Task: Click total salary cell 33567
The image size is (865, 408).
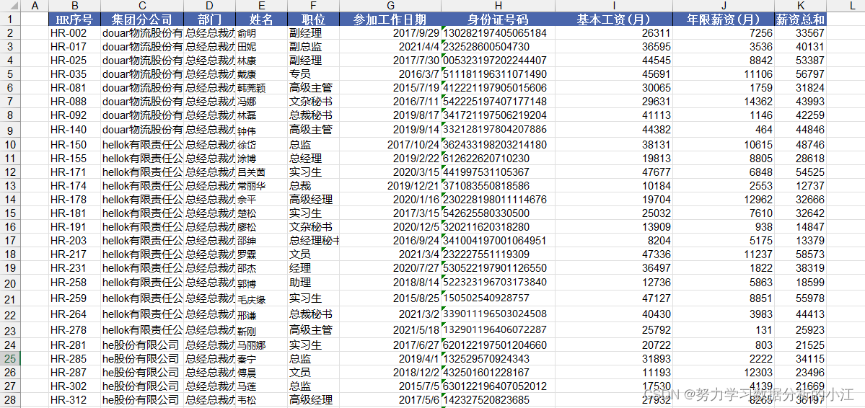Action: (801, 33)
